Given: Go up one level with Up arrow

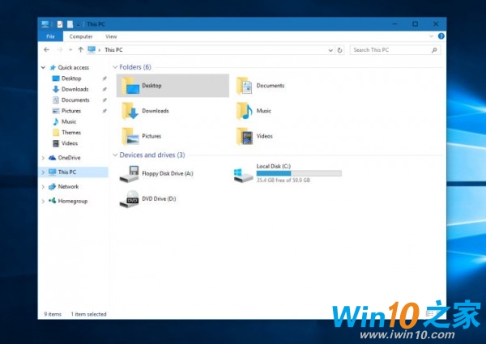Looking at the screenshot, I should [x=80, y=49].
